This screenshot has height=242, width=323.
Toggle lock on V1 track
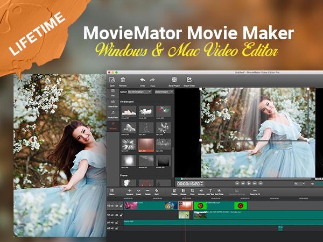point(121,215)
